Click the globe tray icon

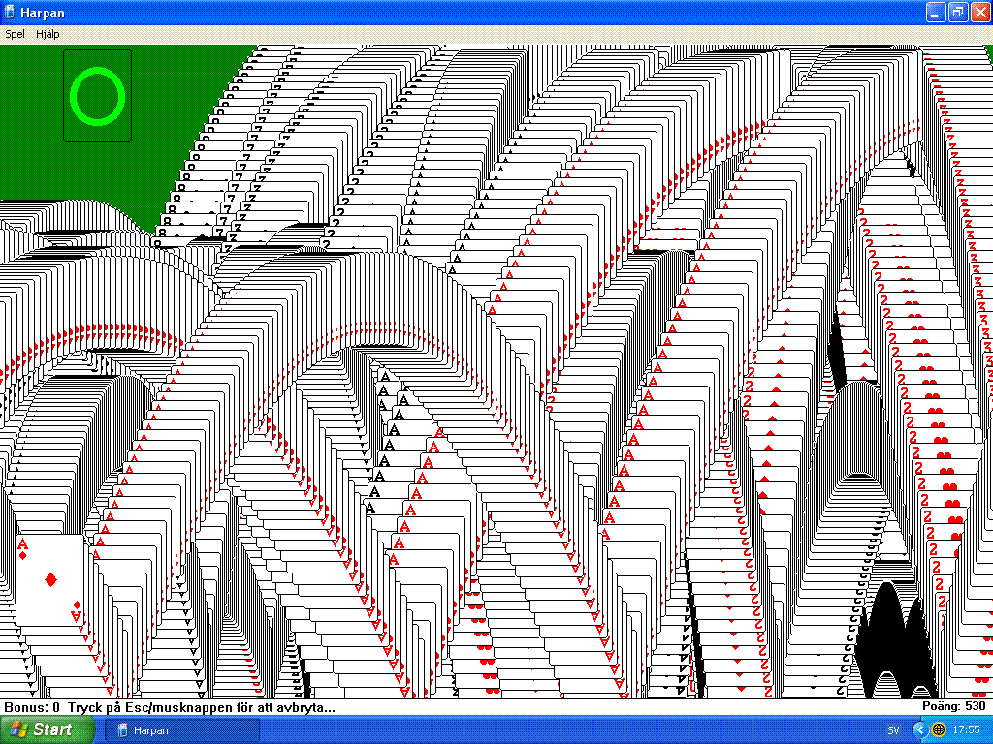pos(939,730)
